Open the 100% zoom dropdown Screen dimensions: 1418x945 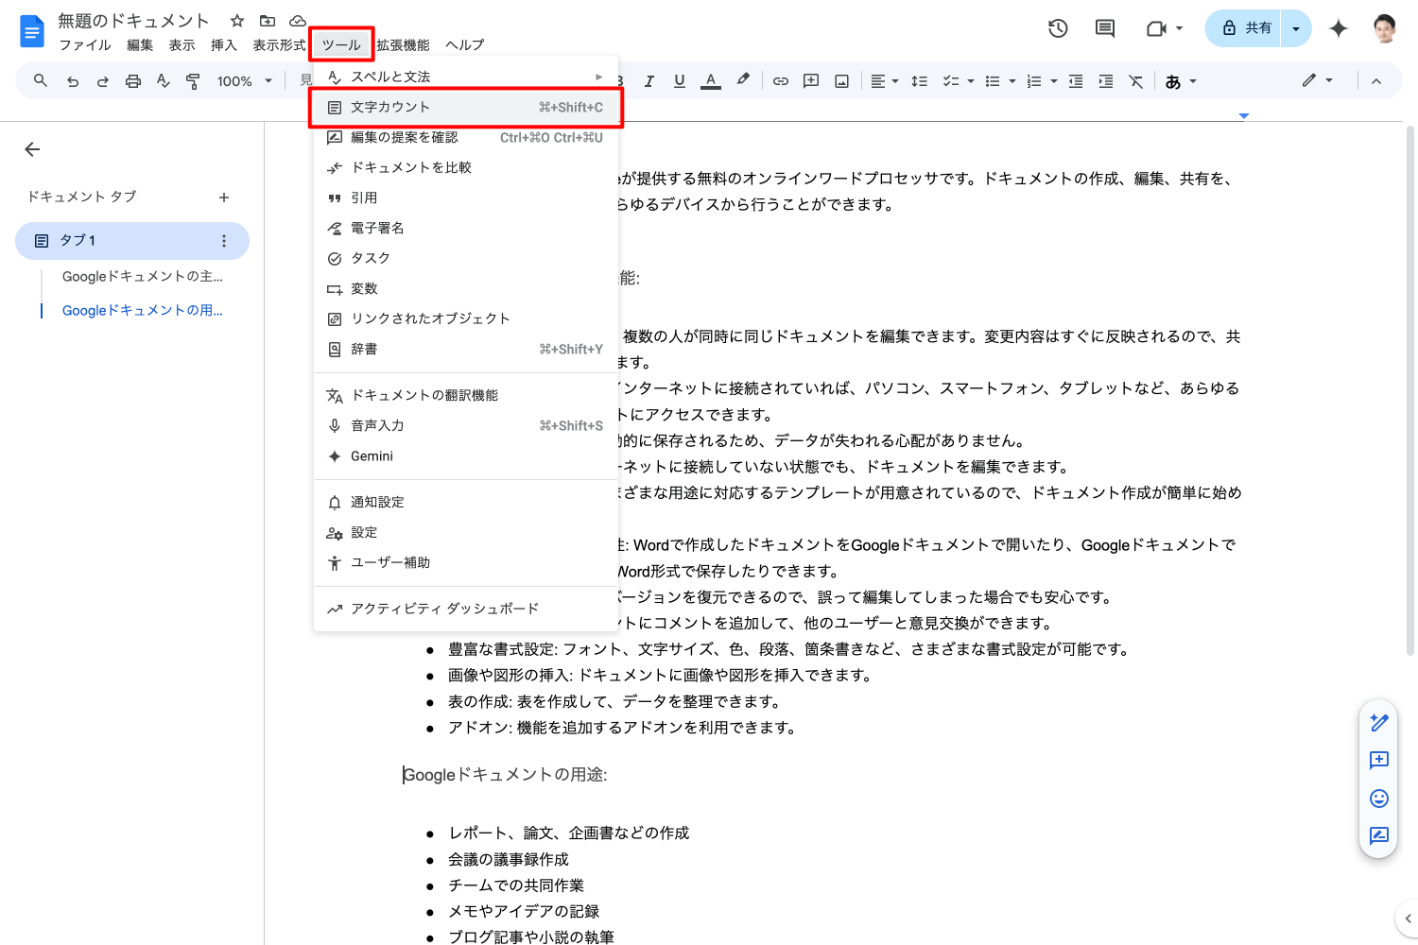(245, 81)
